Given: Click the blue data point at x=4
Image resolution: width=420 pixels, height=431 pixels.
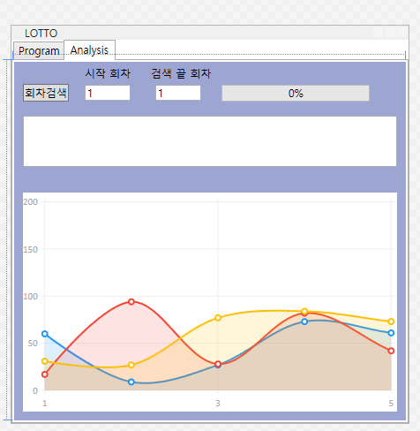Looking at the screenshot, I should pyautogui.click(x=304, y=321).
